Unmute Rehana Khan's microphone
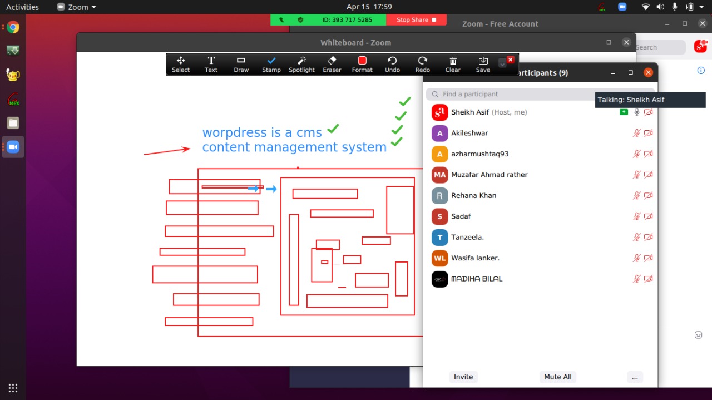The image size is (712, 400). pos(637,196)
